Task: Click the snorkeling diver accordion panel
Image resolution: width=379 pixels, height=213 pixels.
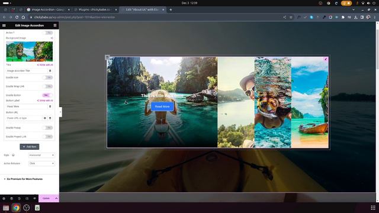Action: click(x=273, y=102)
